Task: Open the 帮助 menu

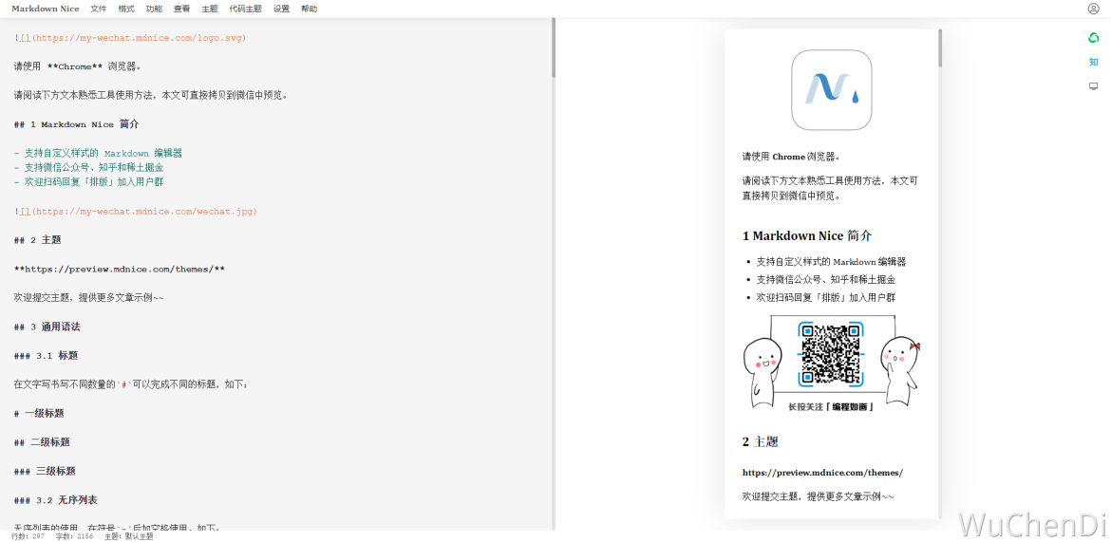Action: coord(309,9)
